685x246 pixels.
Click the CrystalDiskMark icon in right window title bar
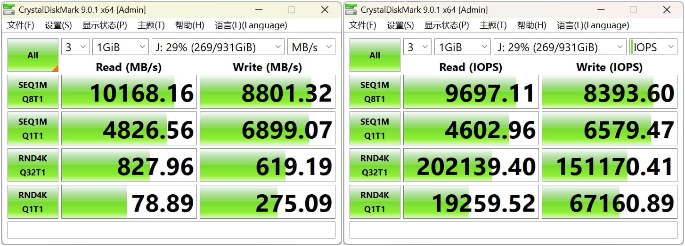(x=351, y=10)
